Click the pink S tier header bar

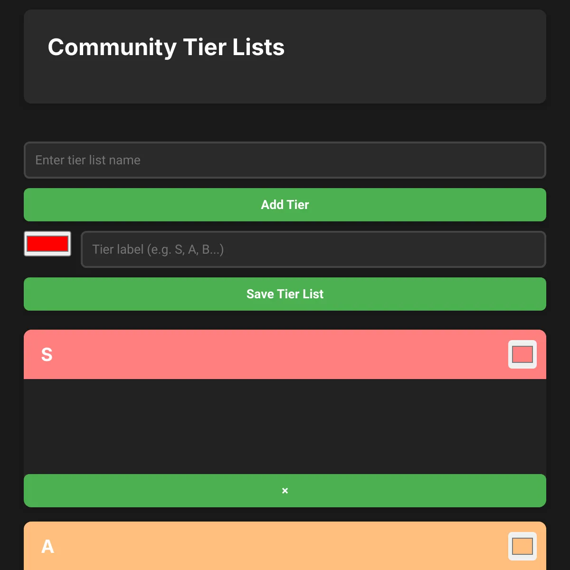[x=285, y=354]
